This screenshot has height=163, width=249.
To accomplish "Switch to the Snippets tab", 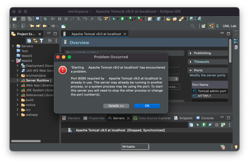I will click(183, 118).
